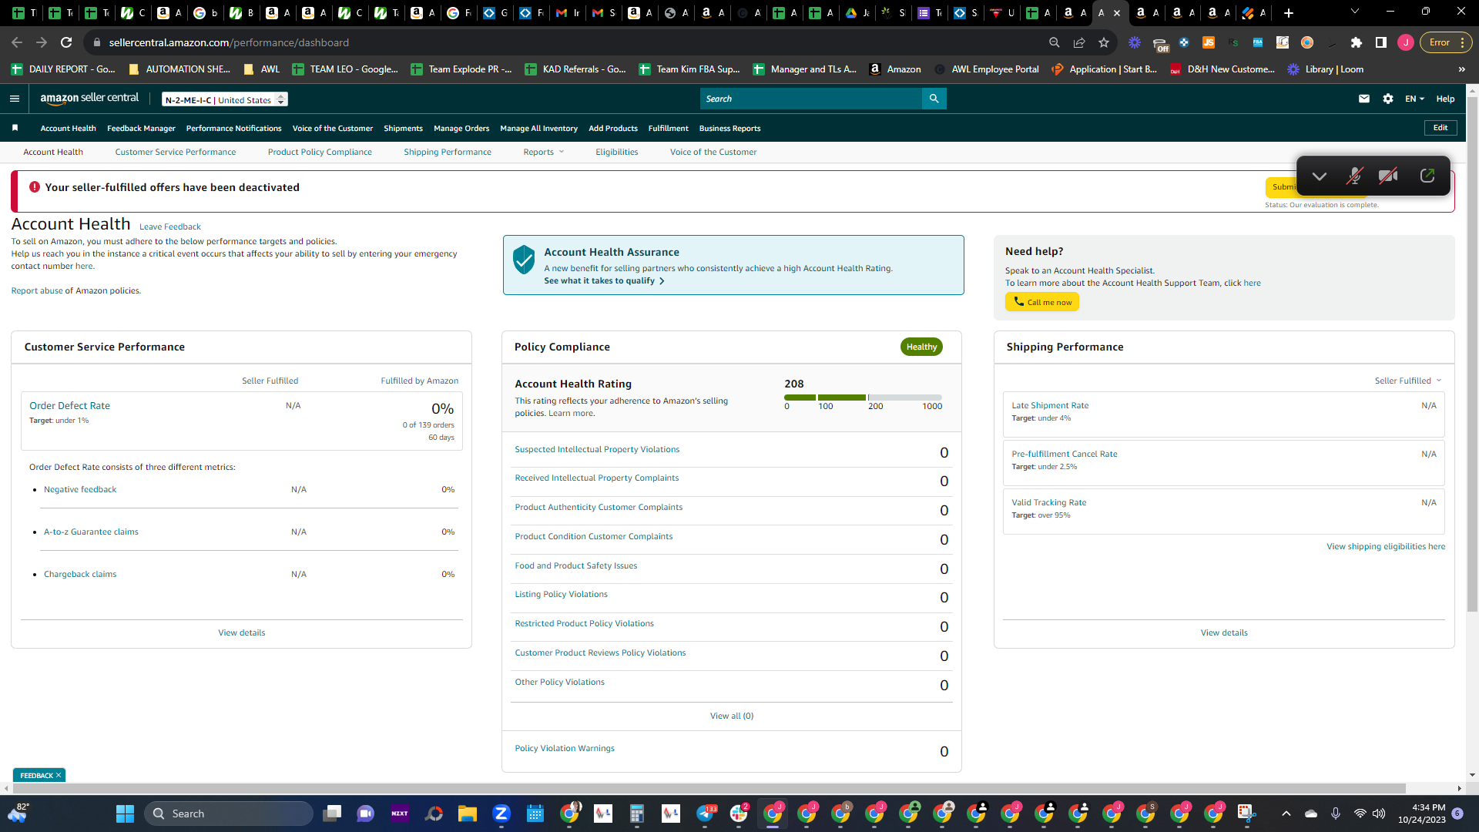Reload the page with the refresh icon
Viewport: 1479px width, 832px height.
(x=66, y=42)
